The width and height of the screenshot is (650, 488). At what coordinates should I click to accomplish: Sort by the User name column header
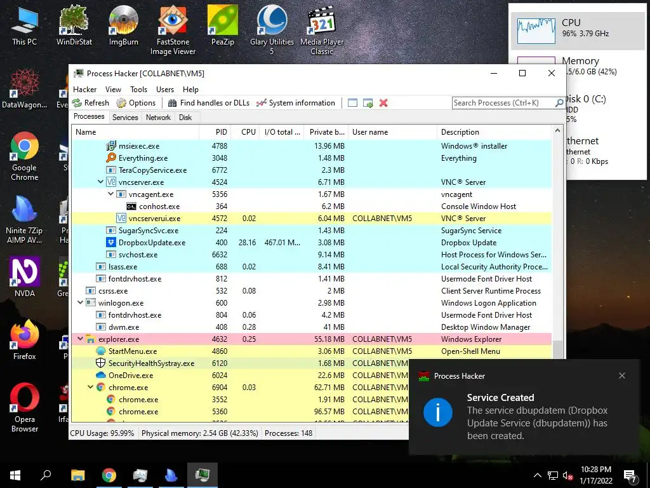(392, 132)
